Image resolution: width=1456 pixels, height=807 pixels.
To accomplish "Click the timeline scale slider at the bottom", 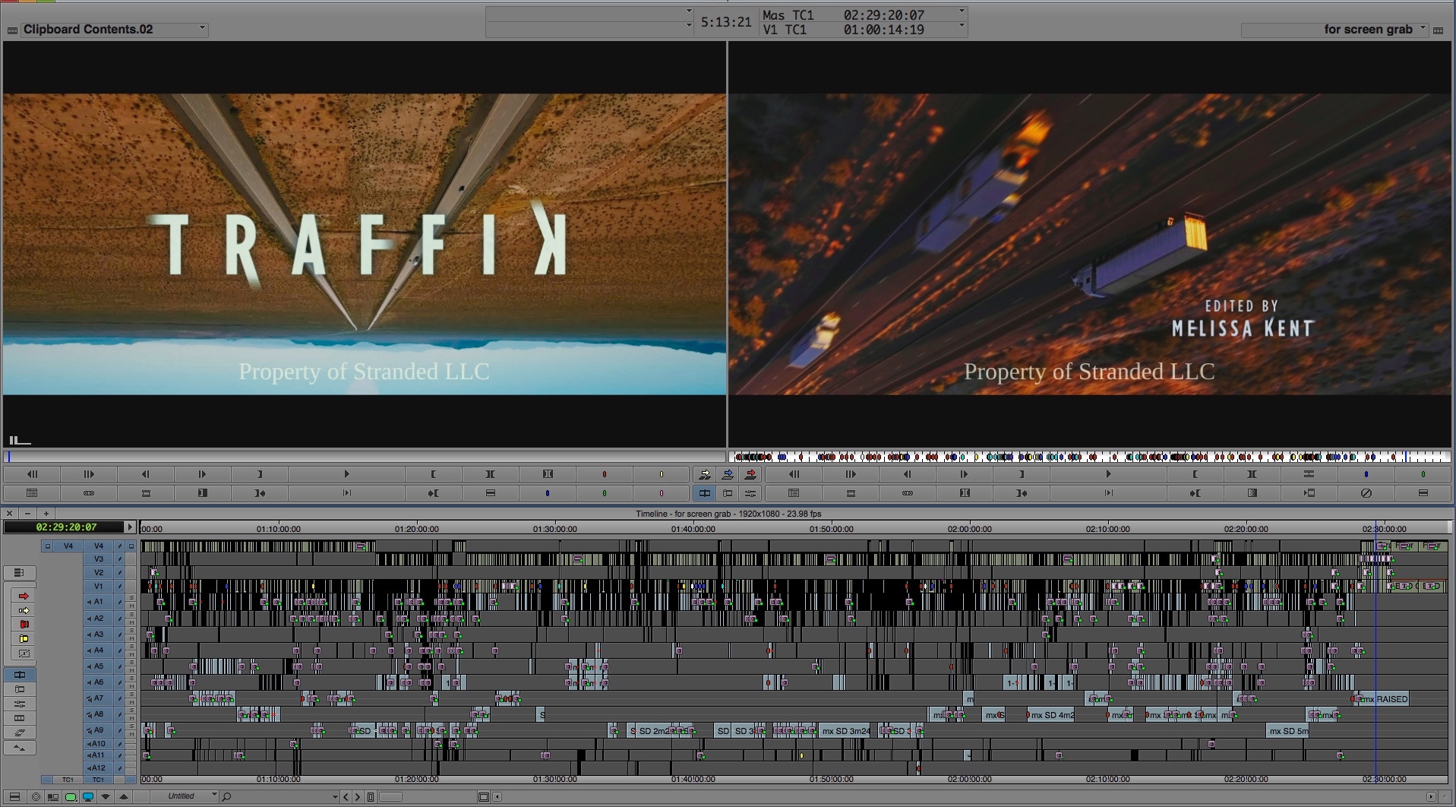I will [x=391, y=796].
